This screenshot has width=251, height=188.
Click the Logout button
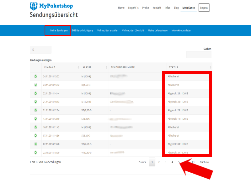(x=204, y=8)
